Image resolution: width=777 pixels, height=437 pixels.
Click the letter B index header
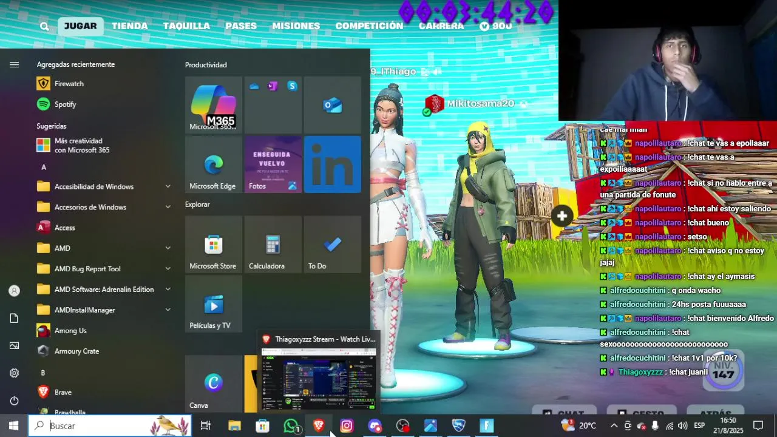click(x=43, y=373)
